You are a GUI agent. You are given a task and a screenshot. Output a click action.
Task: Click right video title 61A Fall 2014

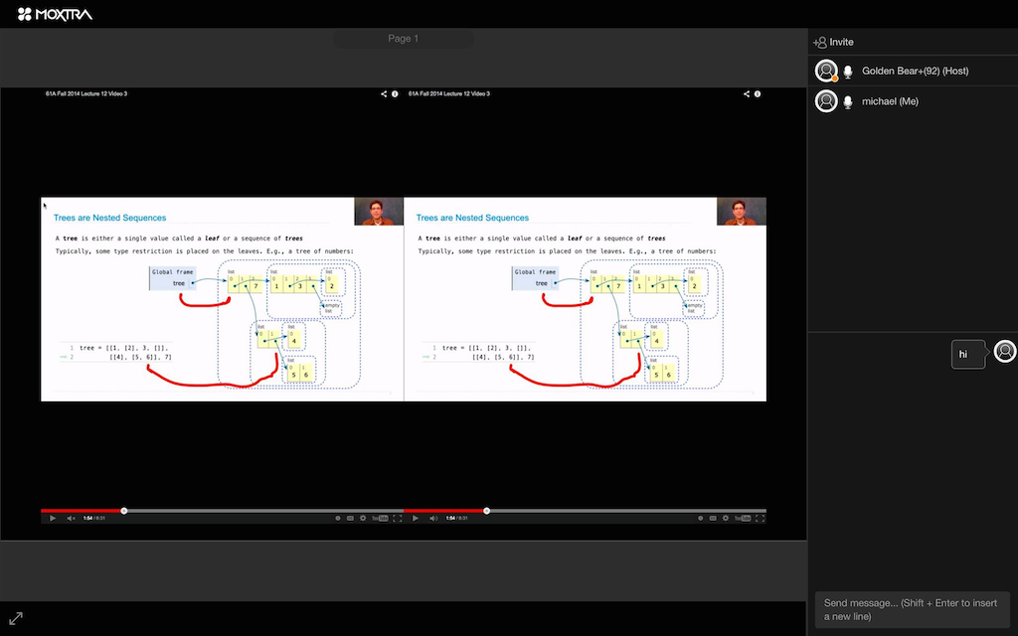coord(449,93)
